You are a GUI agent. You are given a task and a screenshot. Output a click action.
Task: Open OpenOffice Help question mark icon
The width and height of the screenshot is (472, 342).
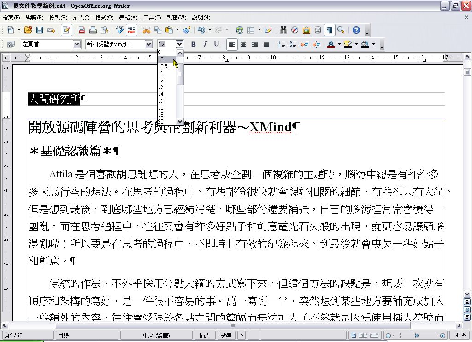point(356,30)
